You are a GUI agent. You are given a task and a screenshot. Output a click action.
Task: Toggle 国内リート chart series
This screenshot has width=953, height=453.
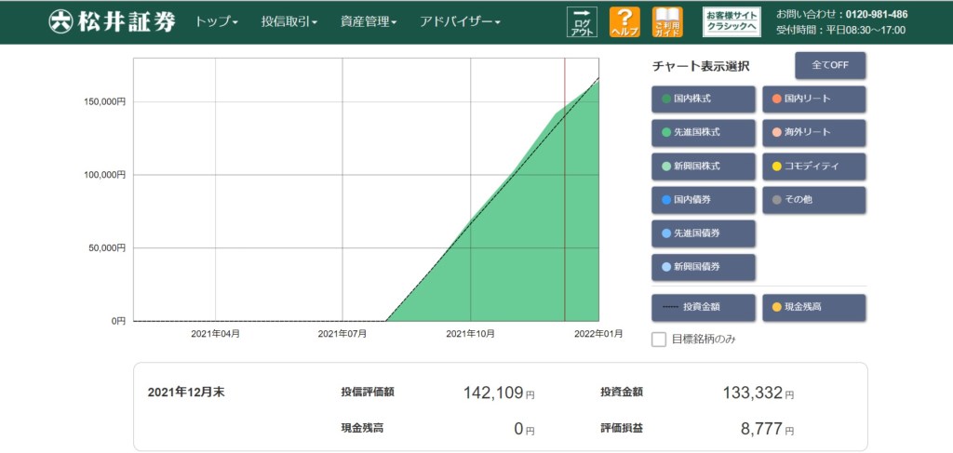pyautogui.click(x=813, y=99)
